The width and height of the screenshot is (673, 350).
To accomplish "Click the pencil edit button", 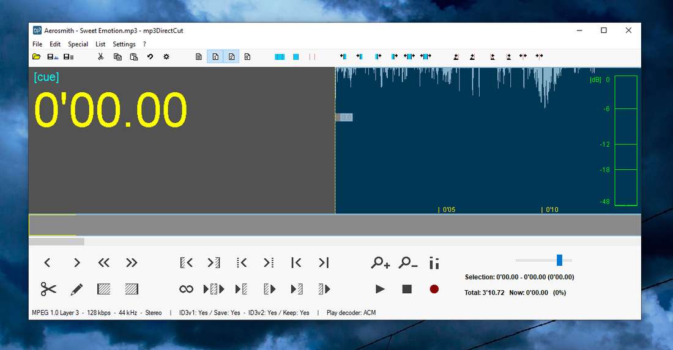I will pos(76,289).
